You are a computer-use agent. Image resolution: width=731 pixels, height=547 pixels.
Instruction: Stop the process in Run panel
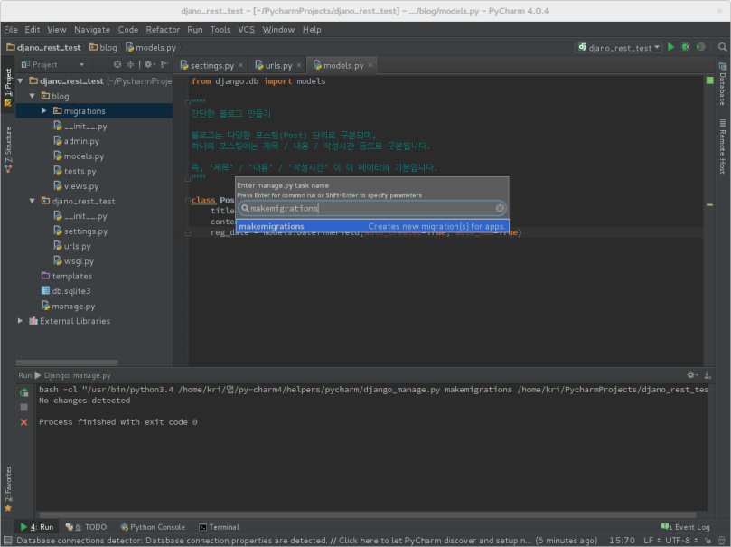24,407
